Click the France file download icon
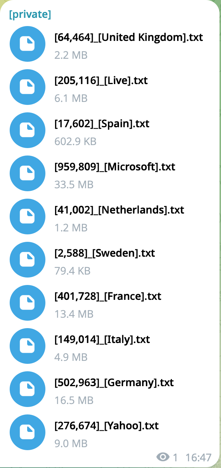The height and width of the screenshot is (468, 221). (x=27, y=303)
